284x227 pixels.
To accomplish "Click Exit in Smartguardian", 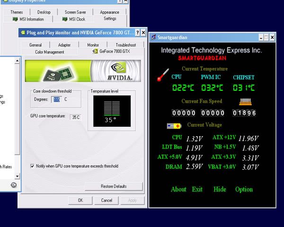I will click(197, 189).
